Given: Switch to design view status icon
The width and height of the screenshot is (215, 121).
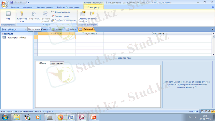Looking at the screenshot, I should pos(213,111).
